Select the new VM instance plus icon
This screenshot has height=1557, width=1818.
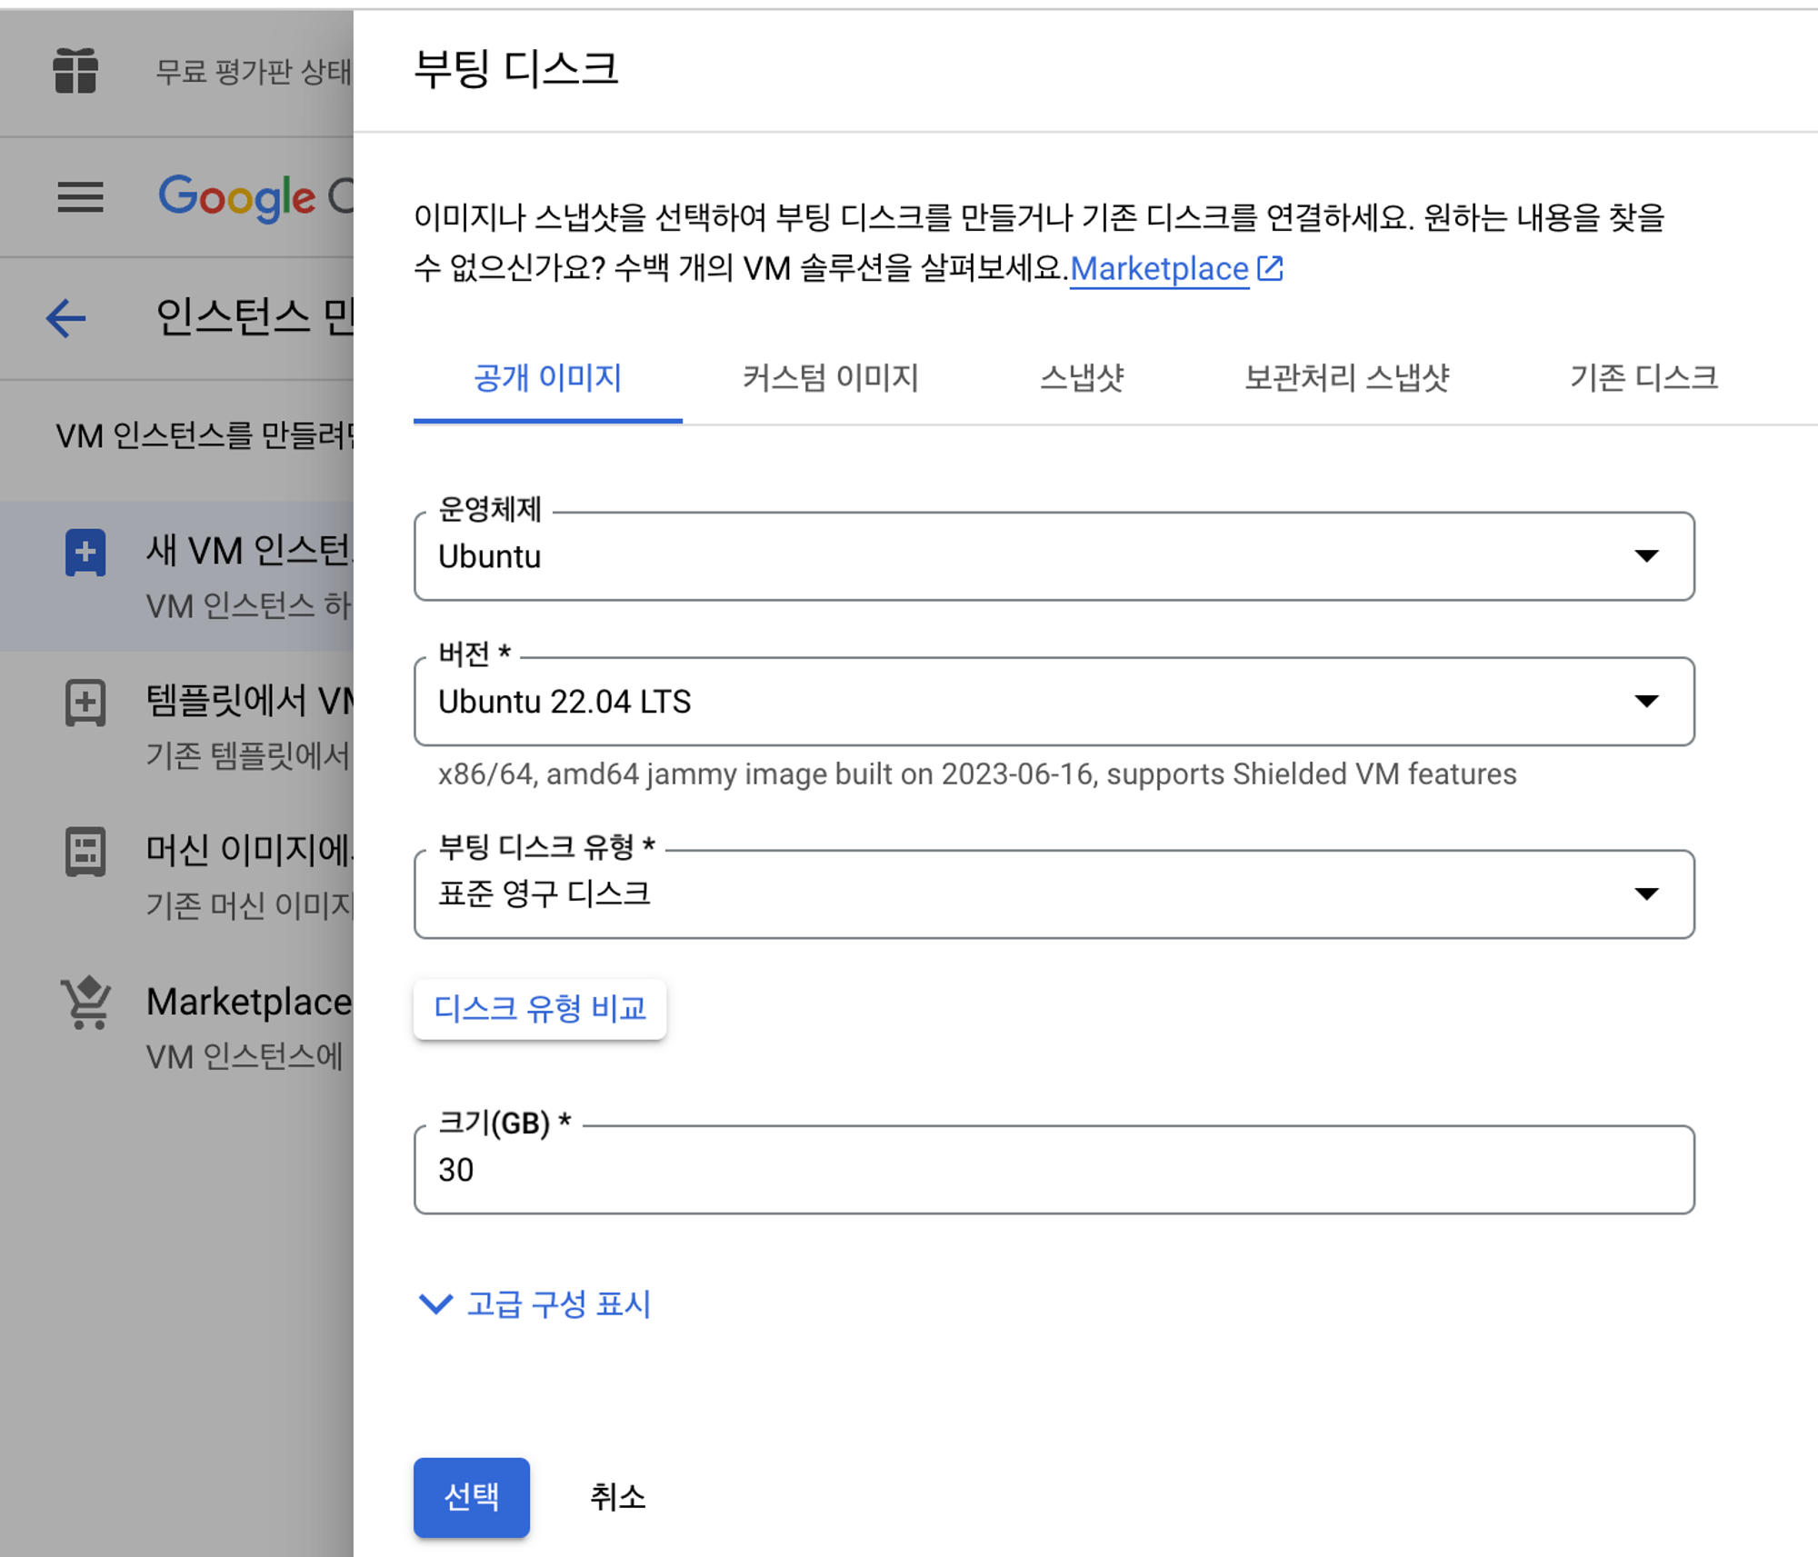click(x=85, y=552)
